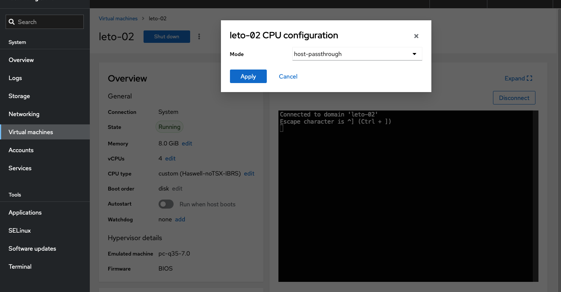Cancel the CPU configuration dialog

[x=288, y=76]
